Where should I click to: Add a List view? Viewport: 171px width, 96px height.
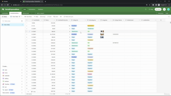pyautogui.click(x=22, y=87)
